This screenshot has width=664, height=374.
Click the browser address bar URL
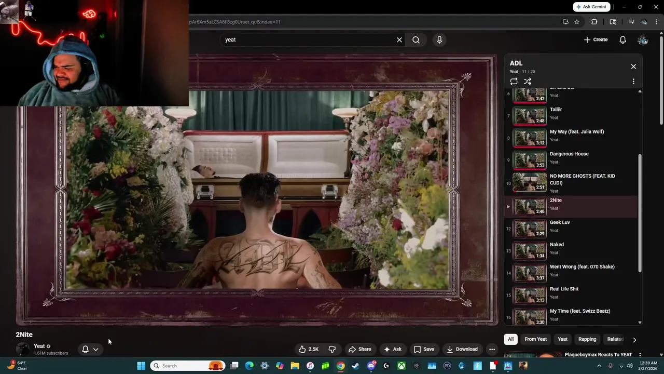[x=235, y=22]
